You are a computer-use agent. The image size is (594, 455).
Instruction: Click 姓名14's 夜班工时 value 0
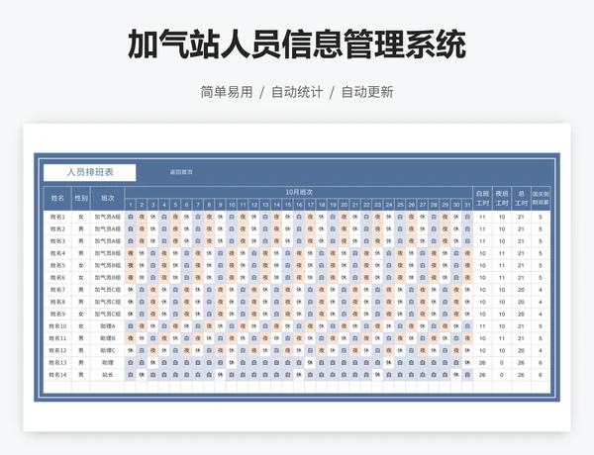[502, 375]
